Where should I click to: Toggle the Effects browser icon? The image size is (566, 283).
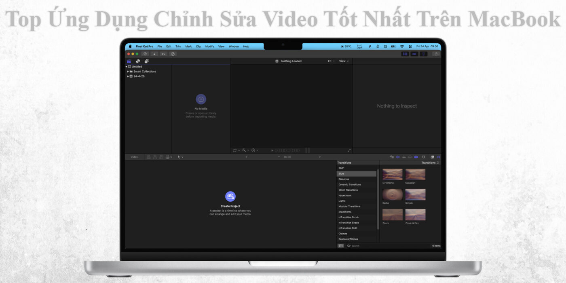(432, 157)
